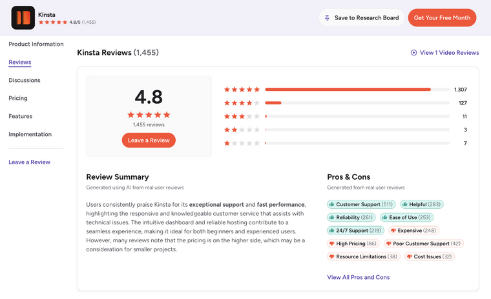This screenshot has height=299, width=491.
Task: Click the Pros & Cons heading
Action: pos(348,177)
